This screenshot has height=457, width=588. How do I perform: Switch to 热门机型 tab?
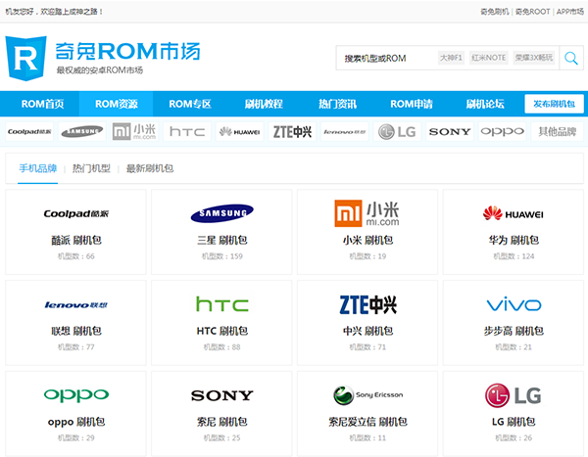[91, 168]
